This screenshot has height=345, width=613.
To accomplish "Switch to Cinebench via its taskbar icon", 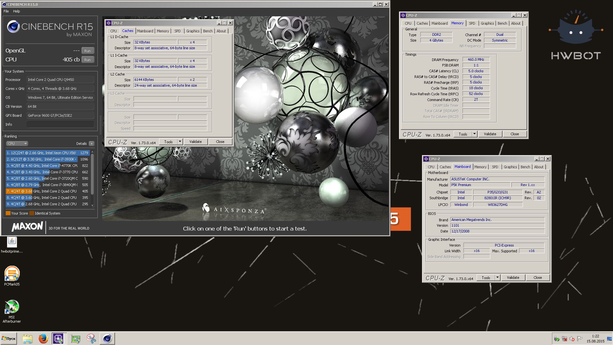I will pos(107,338).
